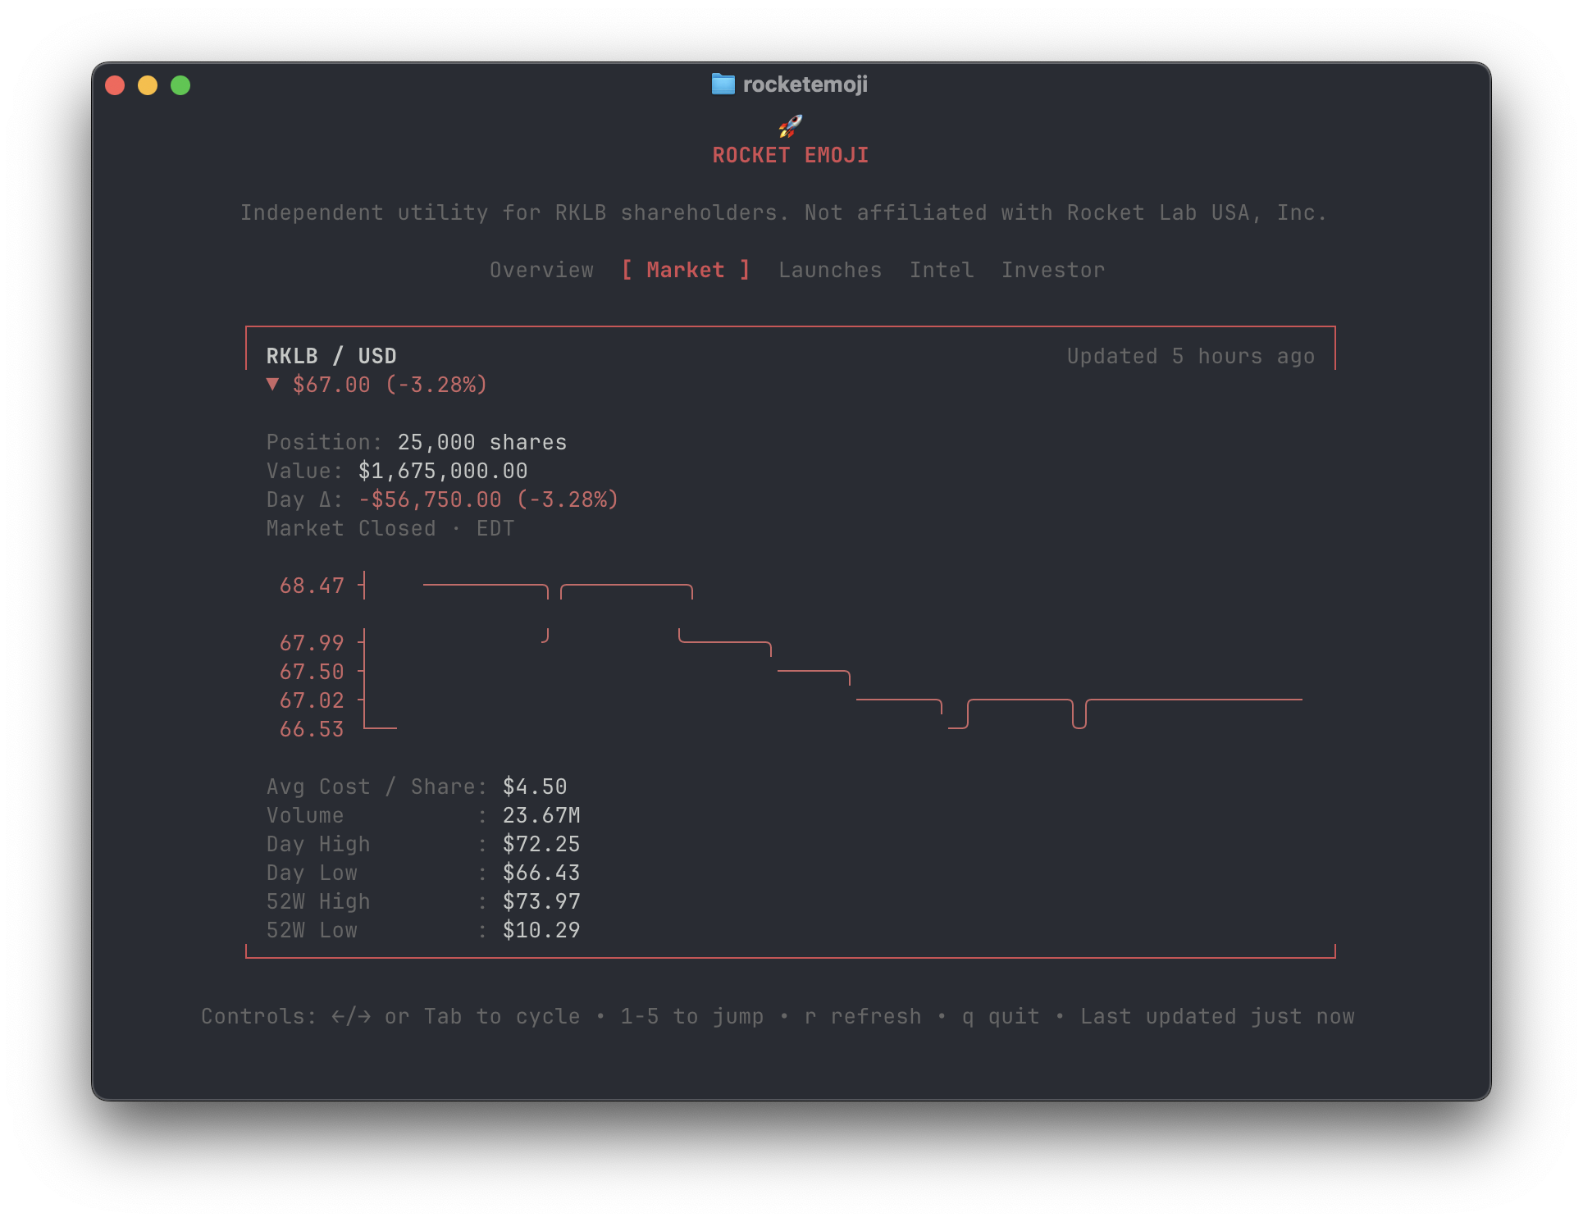This screenshot has height=1222, width=1583.
Task: Select the ROCKET EMOJI header text
Action: pyautogui.click(x=790, y=154)
